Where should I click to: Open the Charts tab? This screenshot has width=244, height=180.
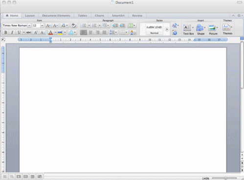pos(99,16)
